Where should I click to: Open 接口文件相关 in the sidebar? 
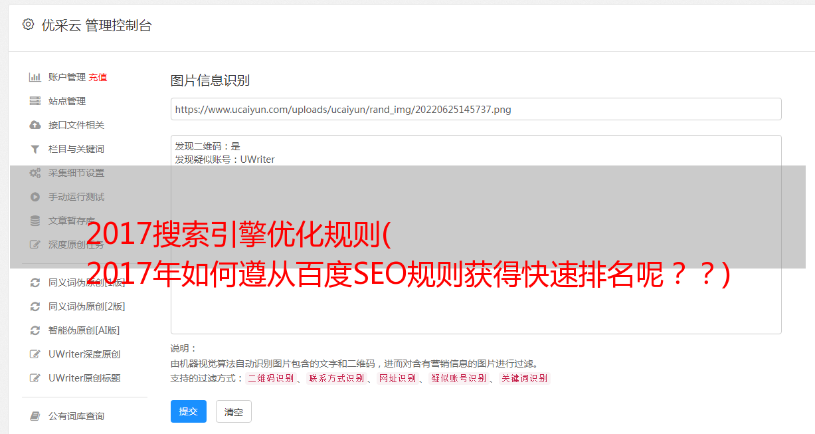tap(76, 125)
